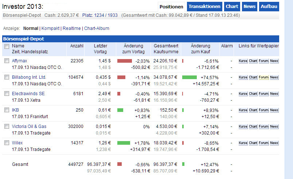Open the Chart button for Wilex row

coord(253,143)
